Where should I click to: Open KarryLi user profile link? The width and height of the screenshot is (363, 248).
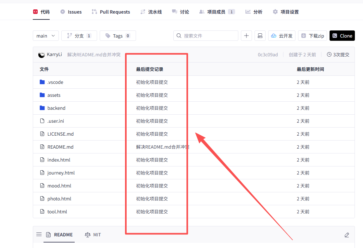[55, 54]
